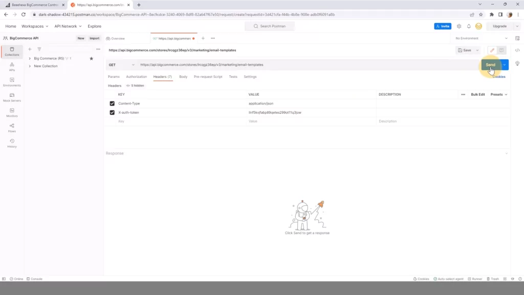
Task: Open the APIs sidebar panel
Action: (12, 67)
